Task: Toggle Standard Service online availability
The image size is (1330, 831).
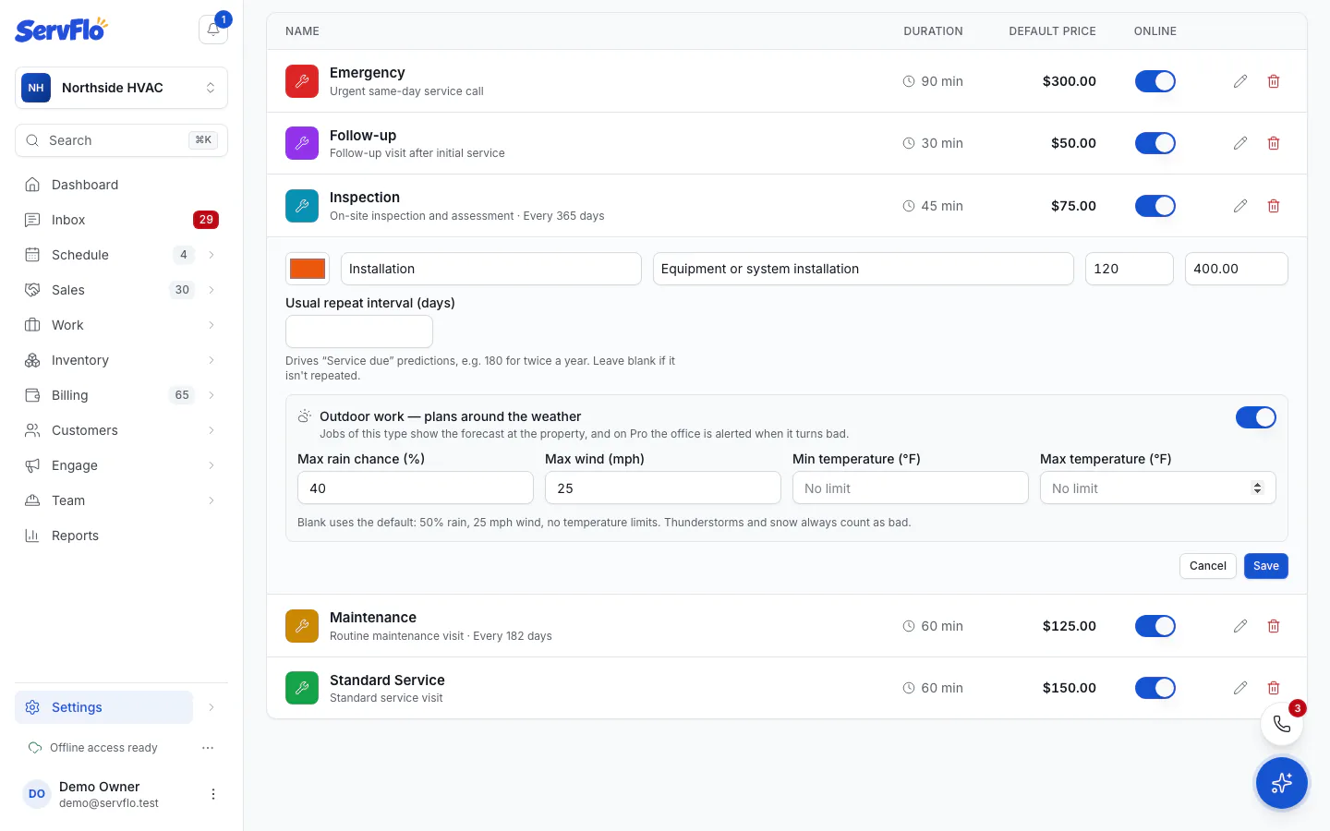Action: 1155,688
